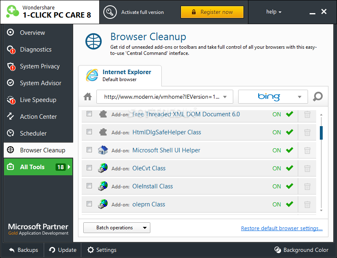Click the Scheduler clock icon

pos(10,133)
